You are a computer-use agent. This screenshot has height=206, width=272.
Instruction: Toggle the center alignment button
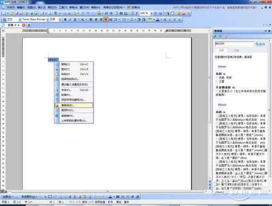96,20
